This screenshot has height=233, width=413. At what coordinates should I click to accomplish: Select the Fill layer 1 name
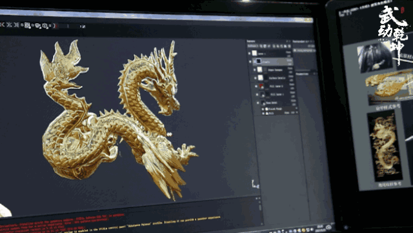(277, 94)
